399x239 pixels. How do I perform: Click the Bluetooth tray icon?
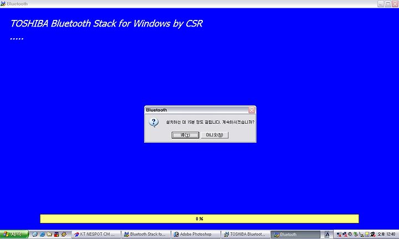361,235
